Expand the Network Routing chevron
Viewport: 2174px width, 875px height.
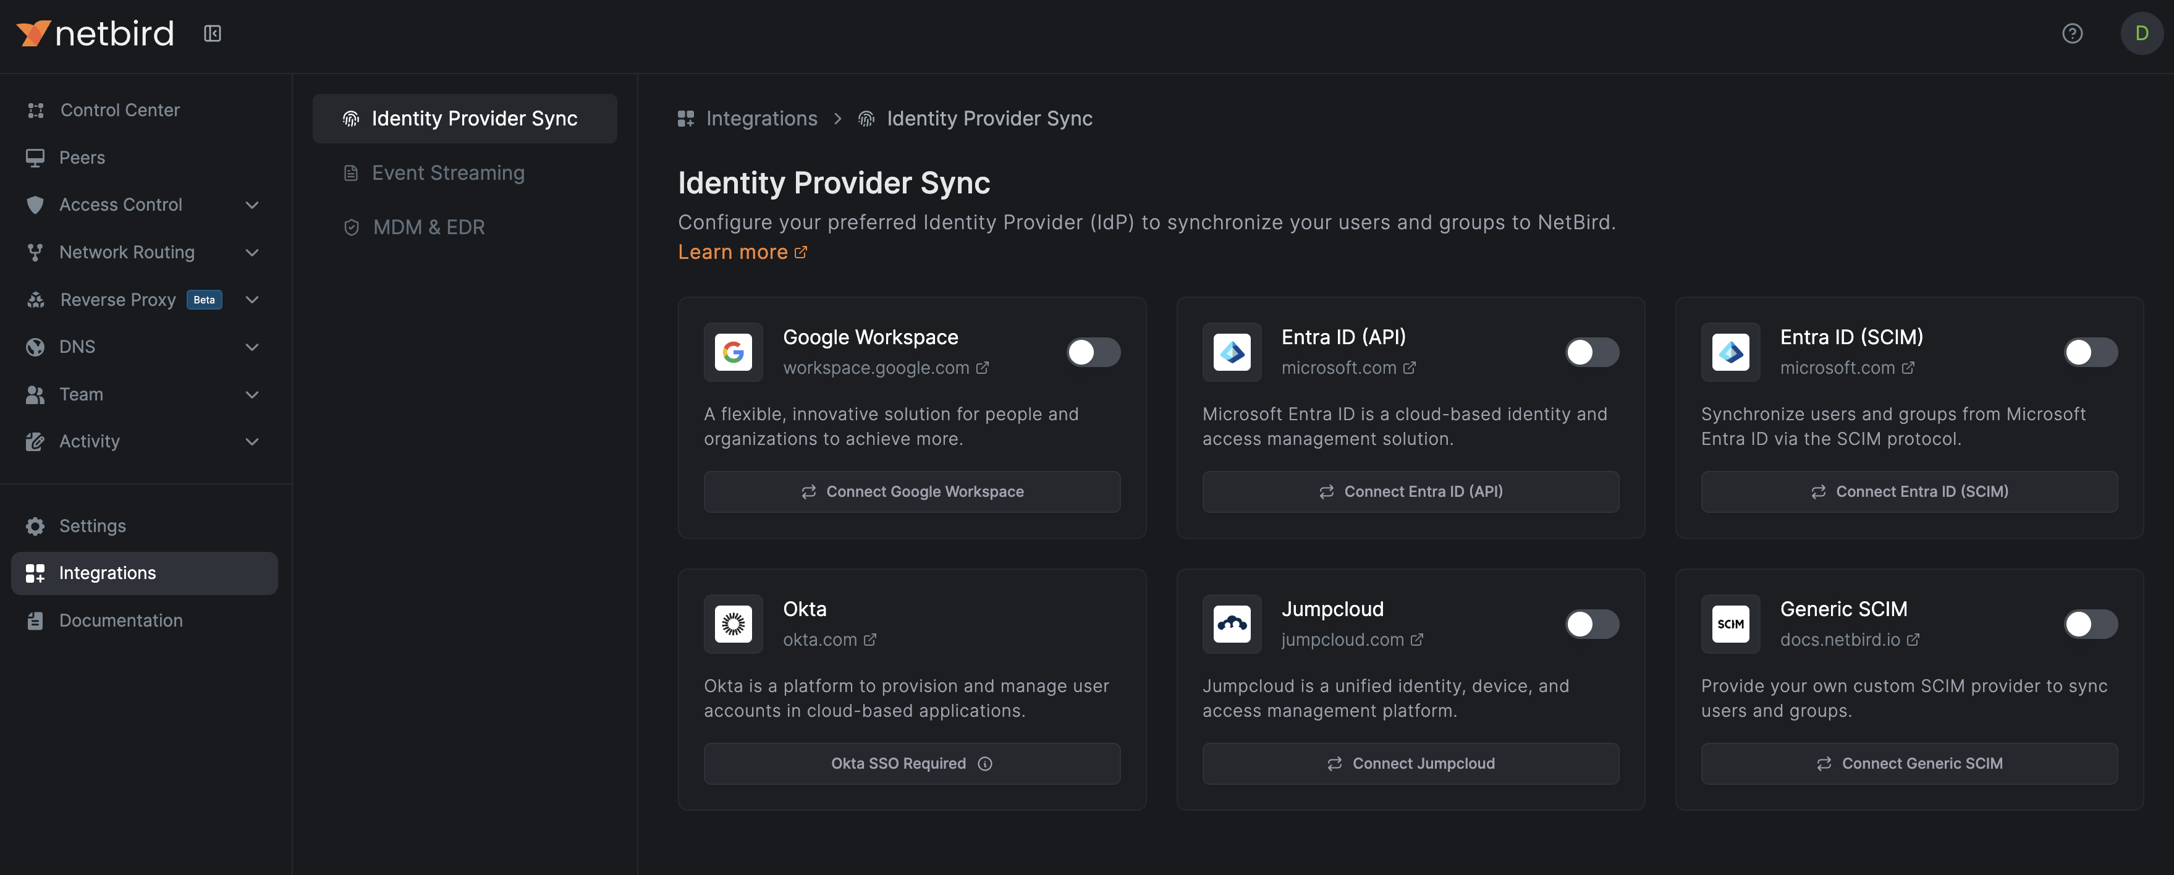pos(252,252)
